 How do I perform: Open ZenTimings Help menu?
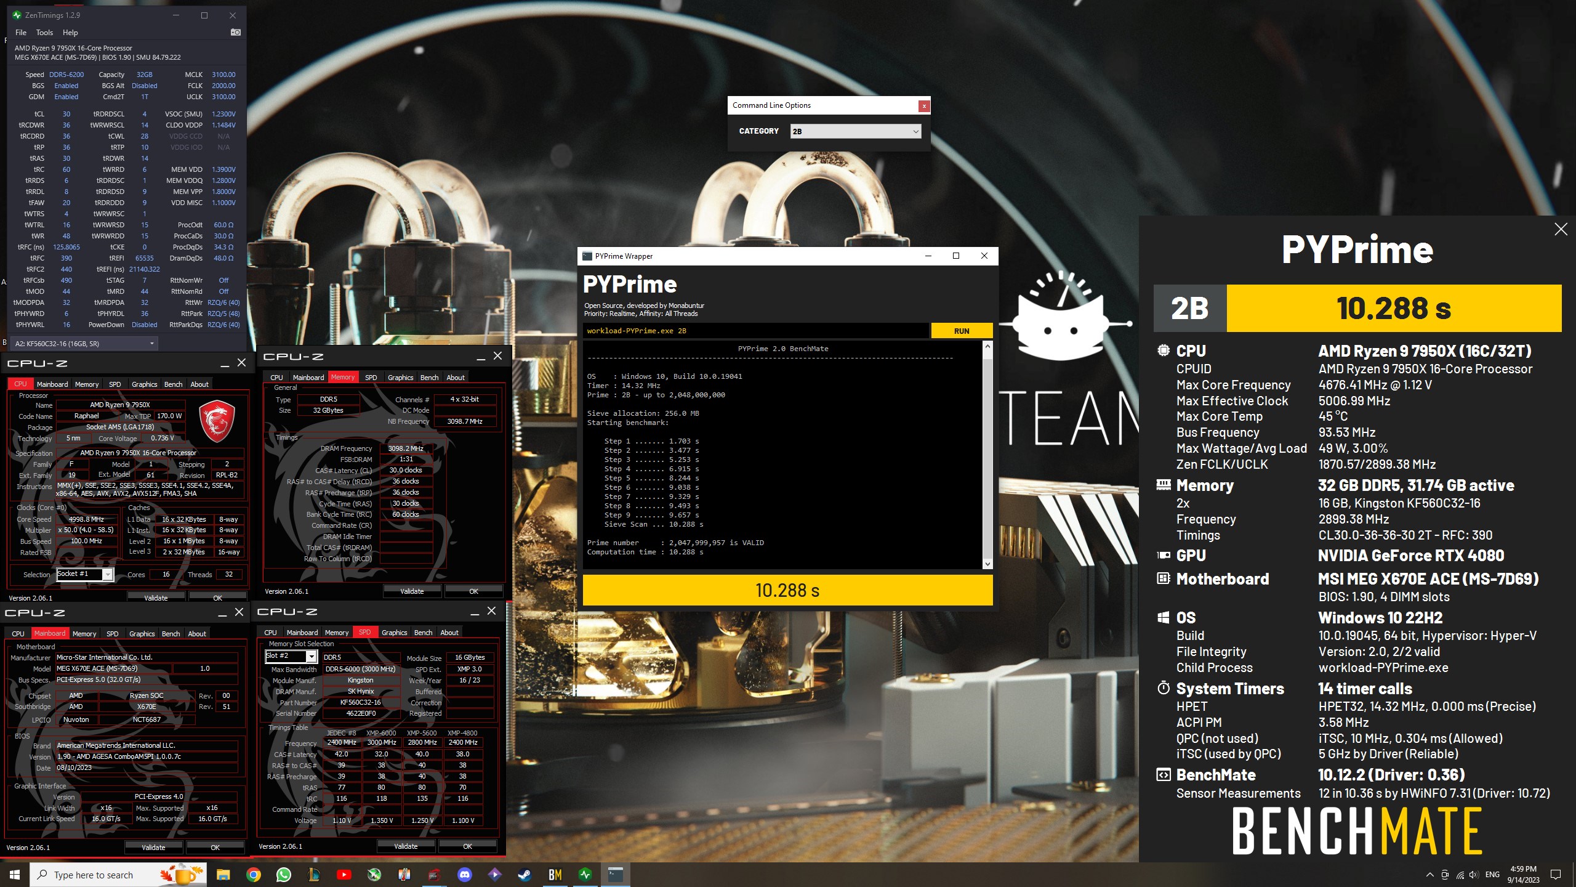pyautogui.click(x=70, y=33)
